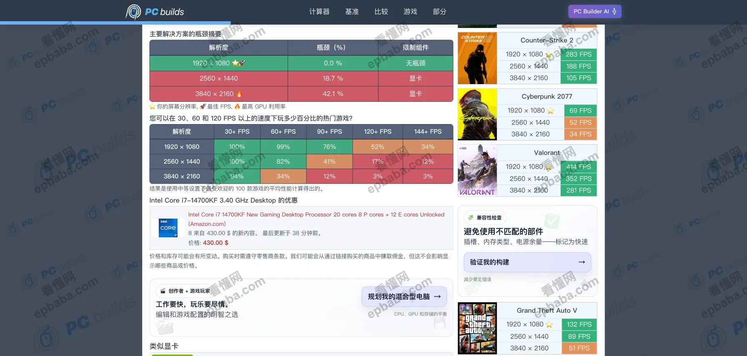Click the PC Builder AI button
The height and width of the screenshot is (356, 747).
click(x=595, y=11)
